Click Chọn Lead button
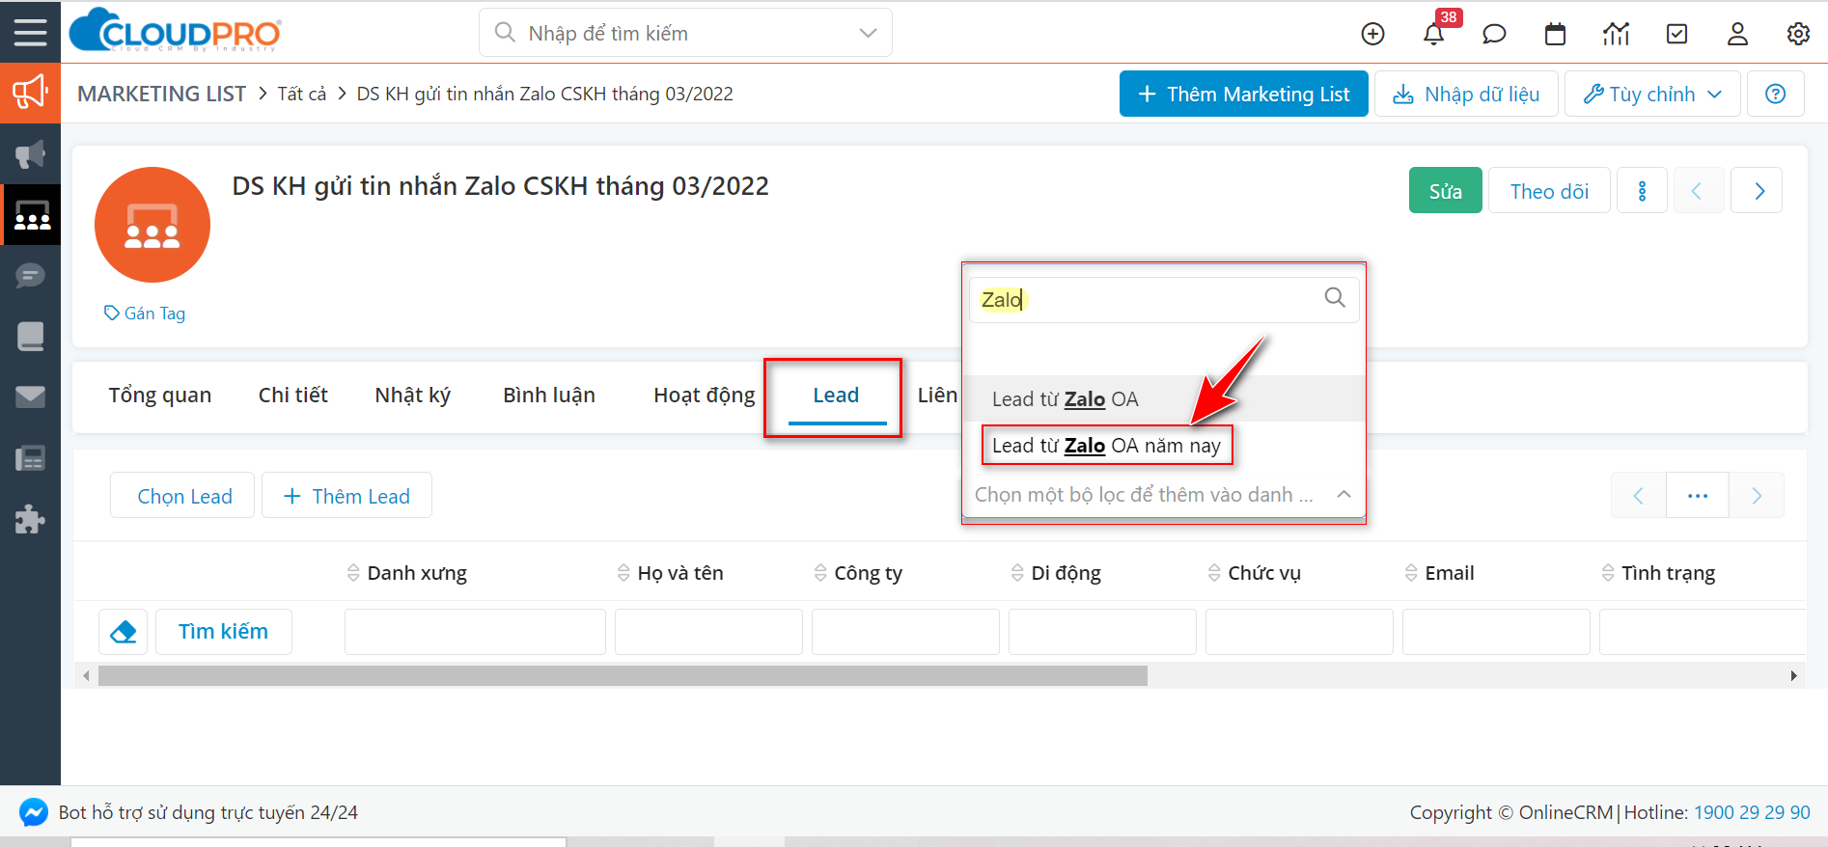 [x=183, y=496]
